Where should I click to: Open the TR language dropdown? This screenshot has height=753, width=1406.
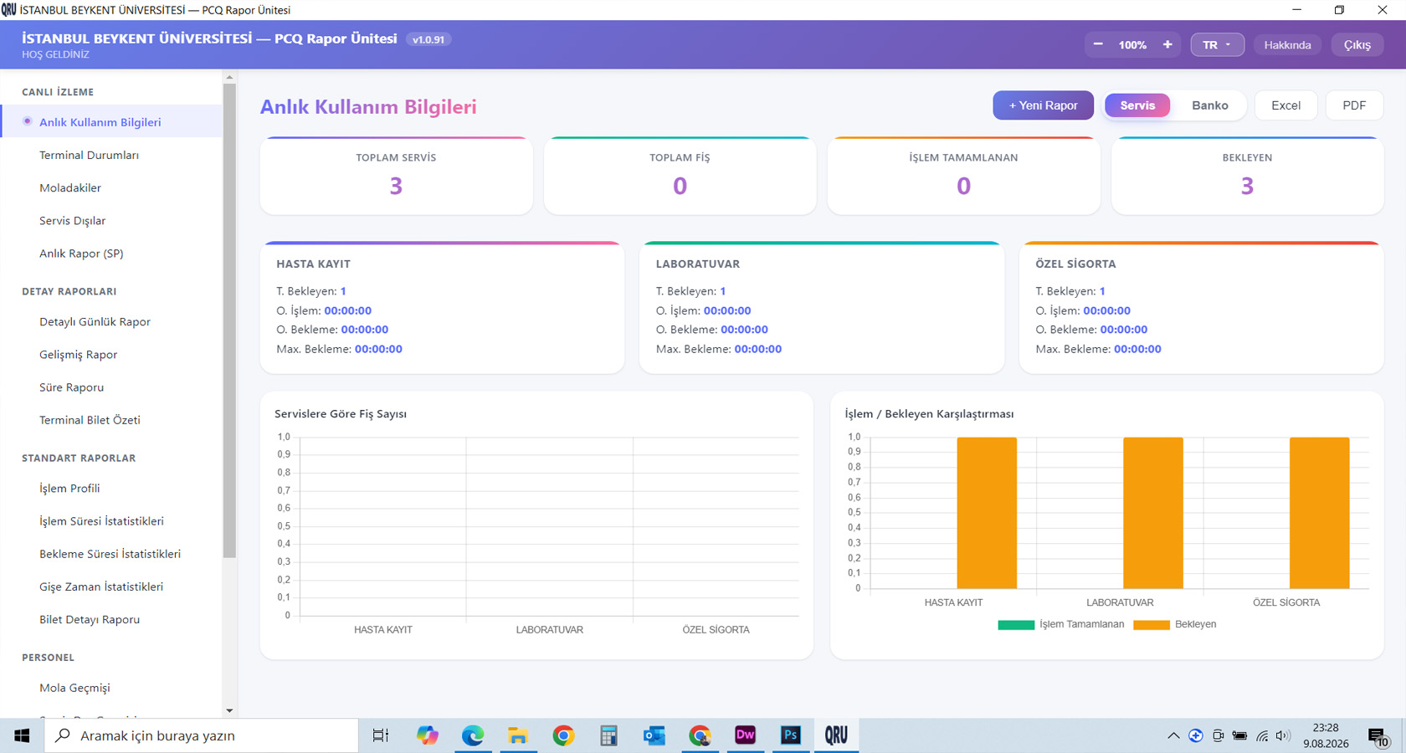point(1217,45)
